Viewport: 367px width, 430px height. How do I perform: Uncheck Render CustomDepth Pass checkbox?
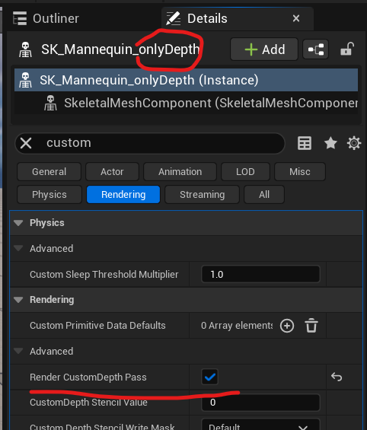(210, 377)
